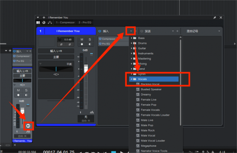
Task: Bypass Pro EQ in channel editor inserts
Action: 100,44
